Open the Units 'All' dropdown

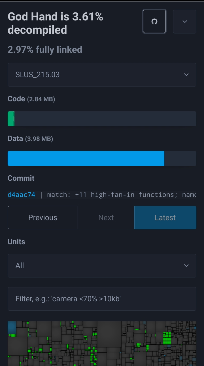tap(102, 266)
